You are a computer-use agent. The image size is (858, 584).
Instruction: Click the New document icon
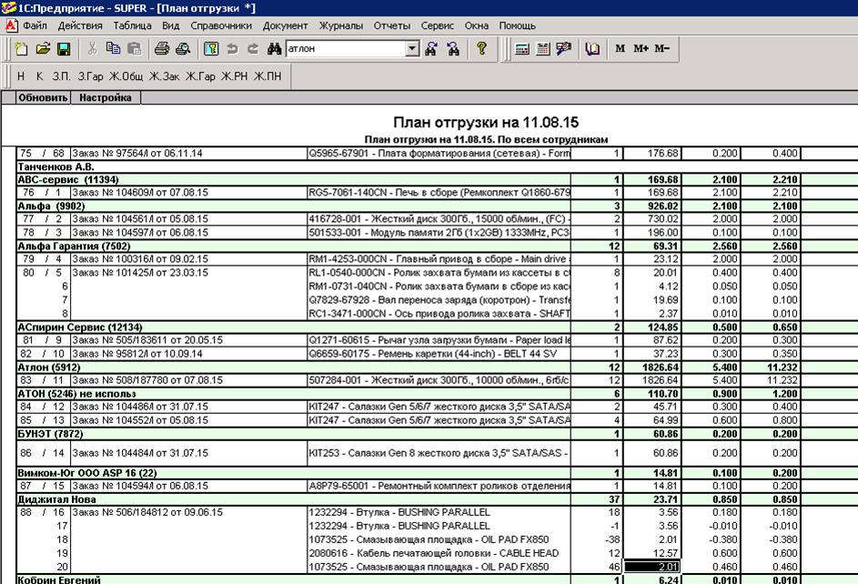pyautogui.click(x=22, y=49)
